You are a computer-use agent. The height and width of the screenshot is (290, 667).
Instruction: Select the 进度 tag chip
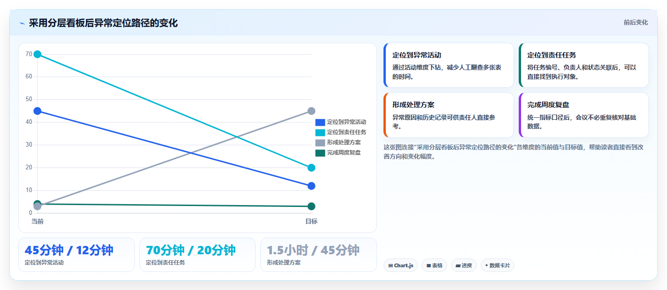point(464,265)
